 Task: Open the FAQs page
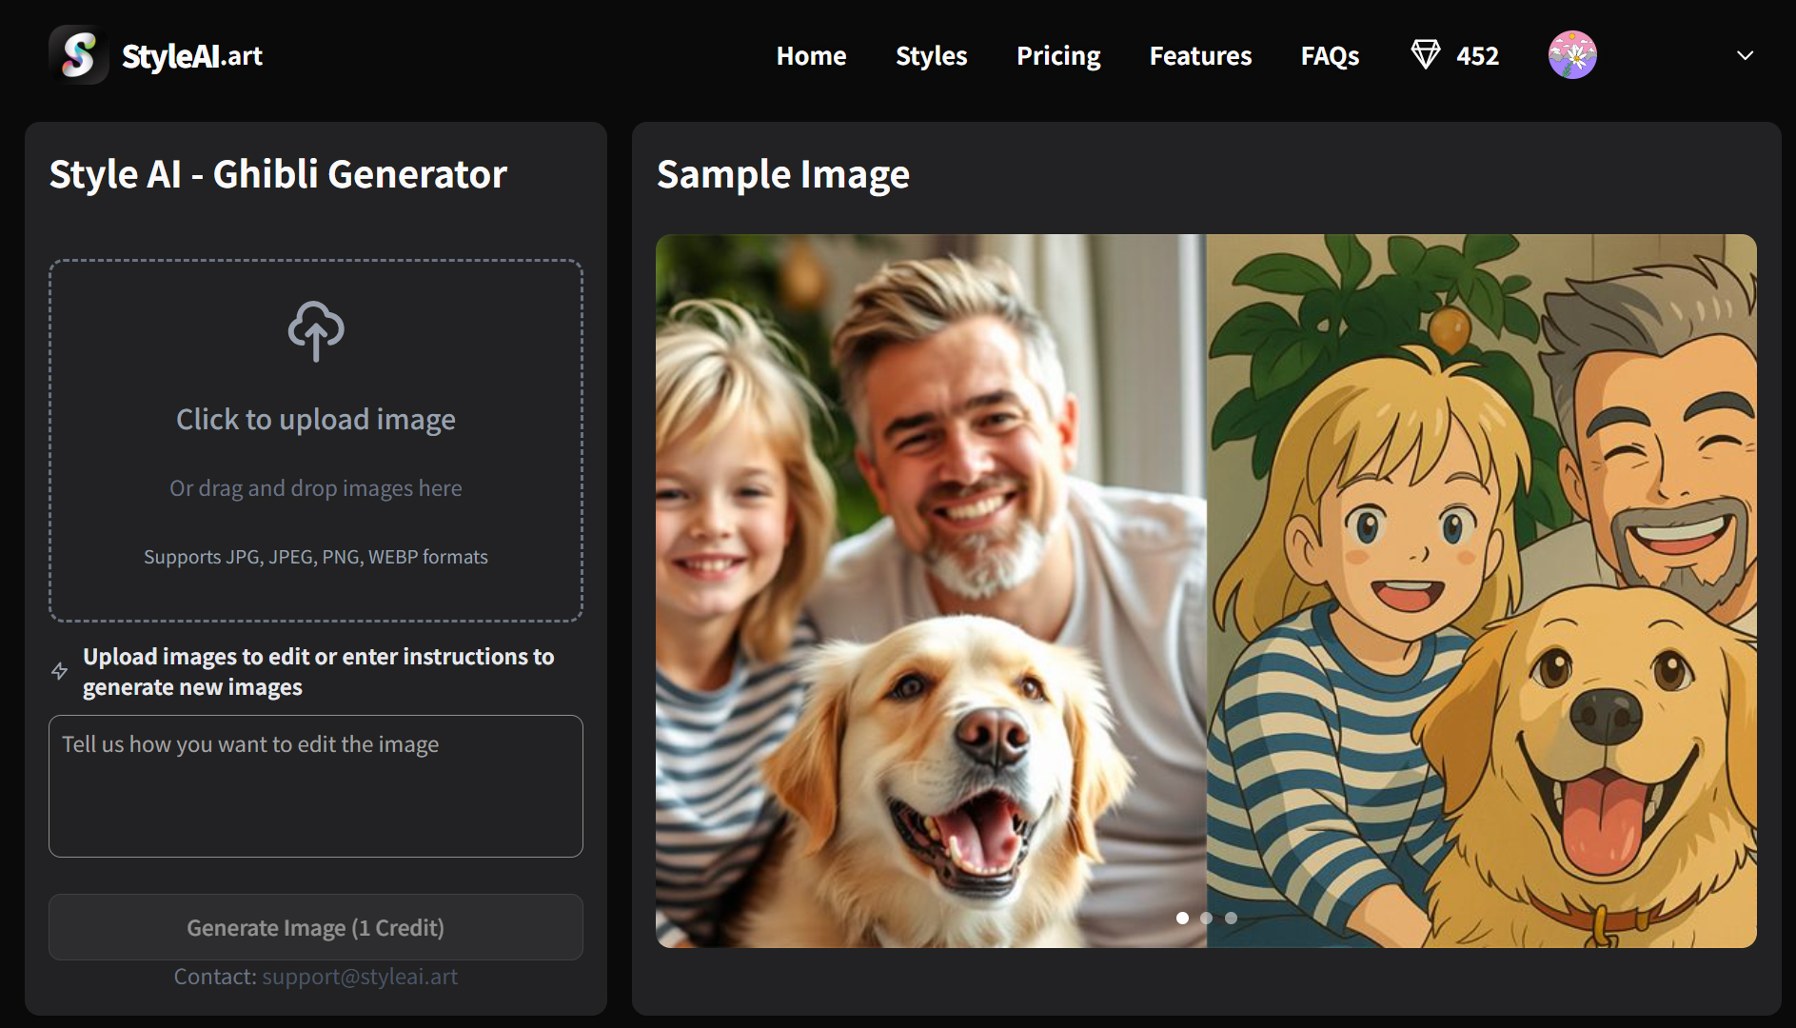pyautogui.click(x=1330, y=56)
